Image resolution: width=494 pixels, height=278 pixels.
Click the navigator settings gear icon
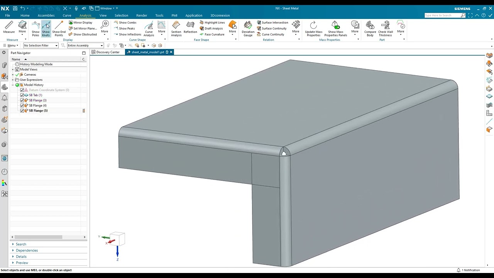[4, 53]
